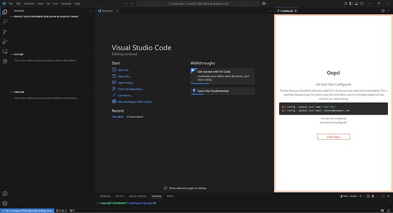Go back with the navigation arrow
Viewport: 393px width, 213px height.
pyautogui.click(x=126, y=3)
